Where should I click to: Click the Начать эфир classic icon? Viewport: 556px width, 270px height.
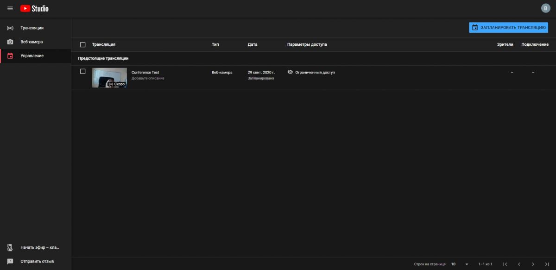click(x=10, y=247)
